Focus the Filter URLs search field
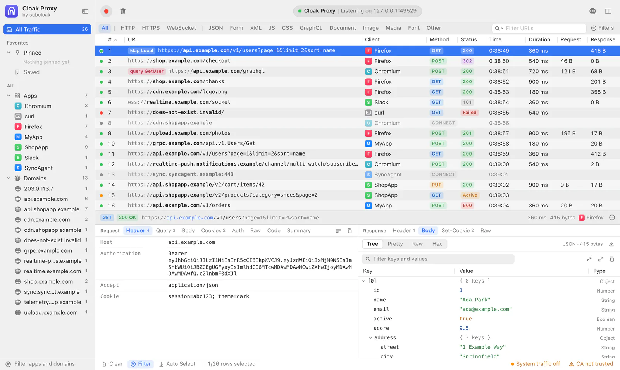 coord(539,28)
